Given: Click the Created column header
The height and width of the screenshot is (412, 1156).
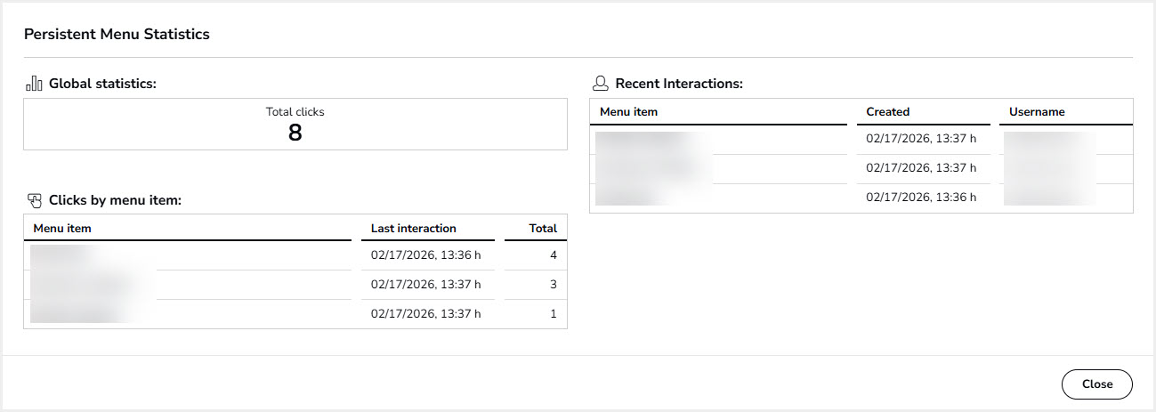Looking at the screenshot, I should coord(887,112).
